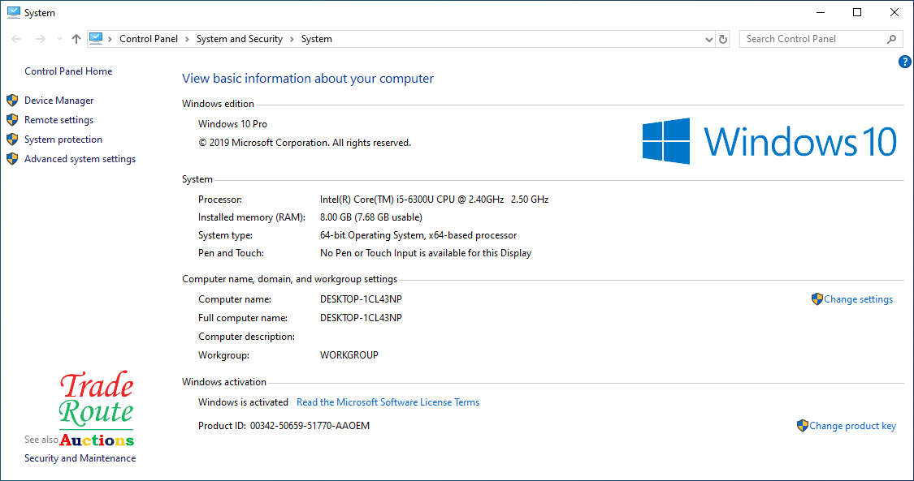Image resolution: width=914 pixels, height=481 pixels.
Task: Click the search magnifier icon
Action: click(891, 39)
